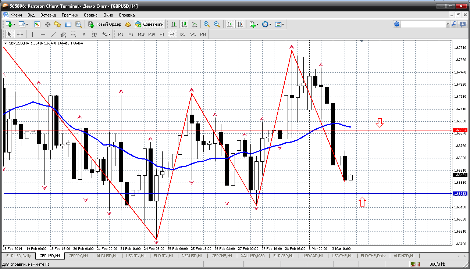The image size is (470, 269).
Task: Open the Графики menu
Action: coord(70,15)
